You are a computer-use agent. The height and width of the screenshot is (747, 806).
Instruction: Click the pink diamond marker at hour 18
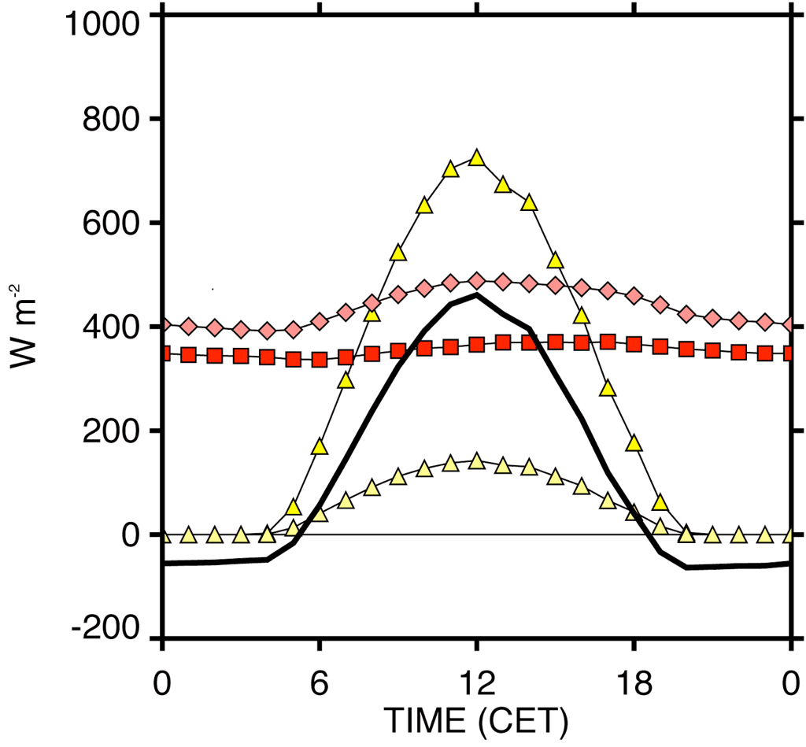(x=634, y=297)
